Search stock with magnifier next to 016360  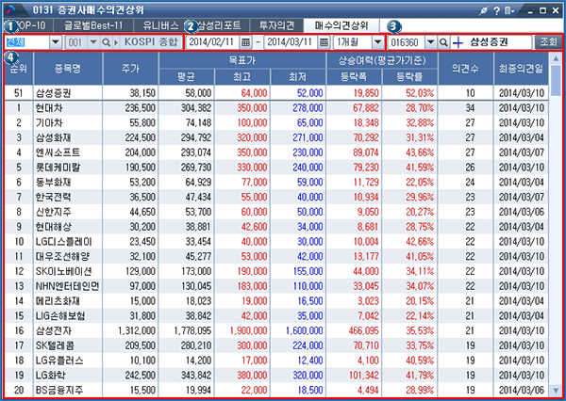(x=443, y=42)
